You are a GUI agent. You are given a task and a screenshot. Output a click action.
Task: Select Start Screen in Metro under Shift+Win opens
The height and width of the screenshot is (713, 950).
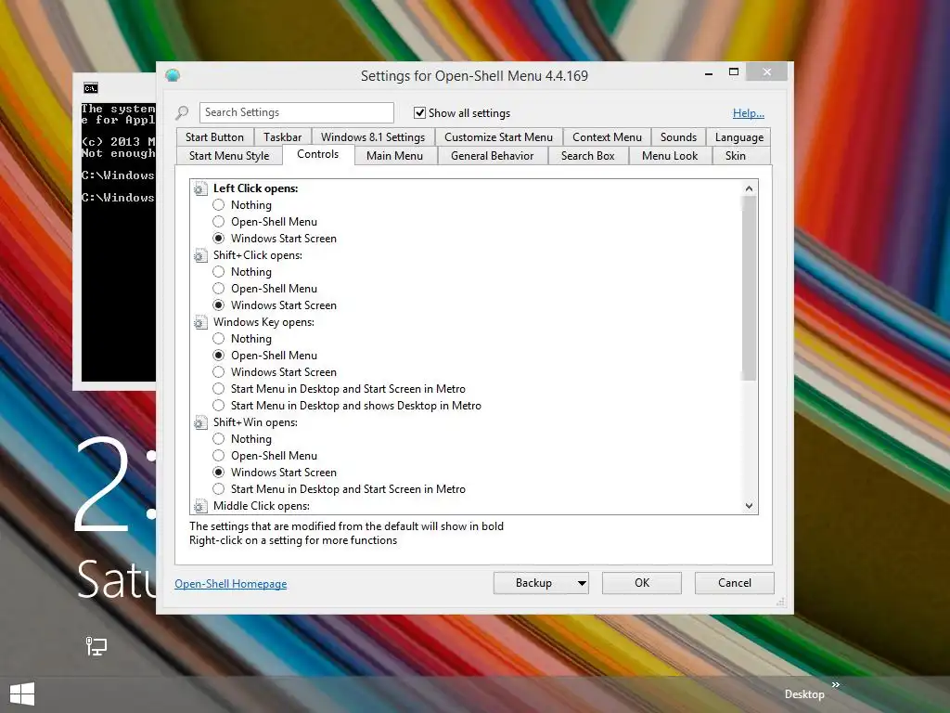pyautogui.click(x=219, y=489)
